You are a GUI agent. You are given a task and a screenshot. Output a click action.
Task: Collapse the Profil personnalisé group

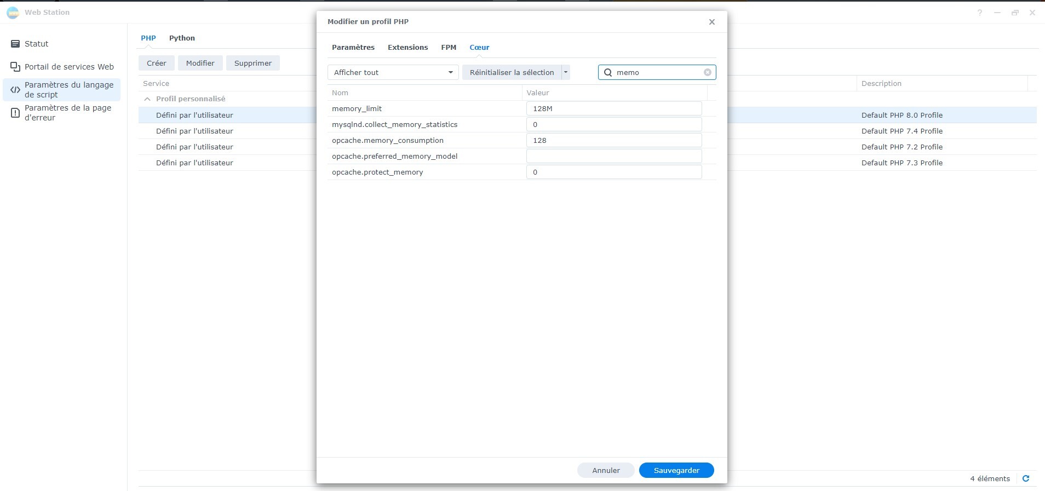click(147, 99)
